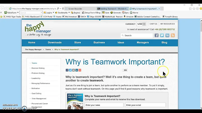Select Goal Setting in sidebar
202x113 pixels.
[36, 93]
